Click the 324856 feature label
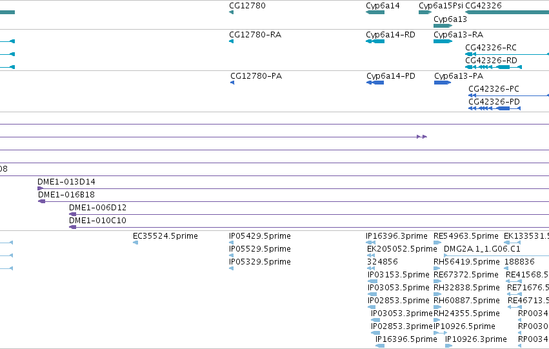Viewport: 549px width, 349px height. 383,262
